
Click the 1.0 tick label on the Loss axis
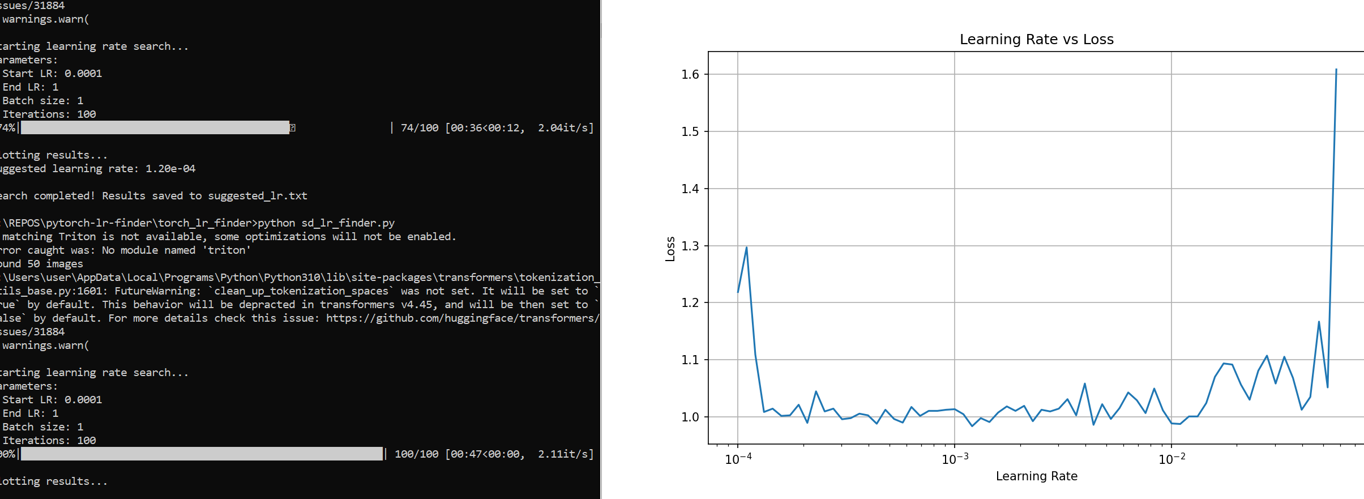[690, 417]
